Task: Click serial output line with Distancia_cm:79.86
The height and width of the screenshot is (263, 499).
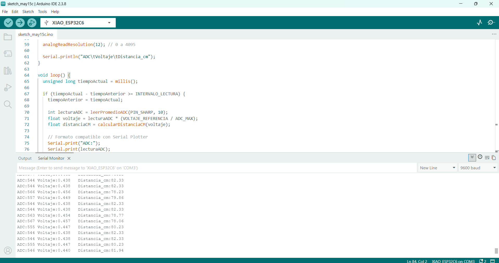Action: pos(70,198)
